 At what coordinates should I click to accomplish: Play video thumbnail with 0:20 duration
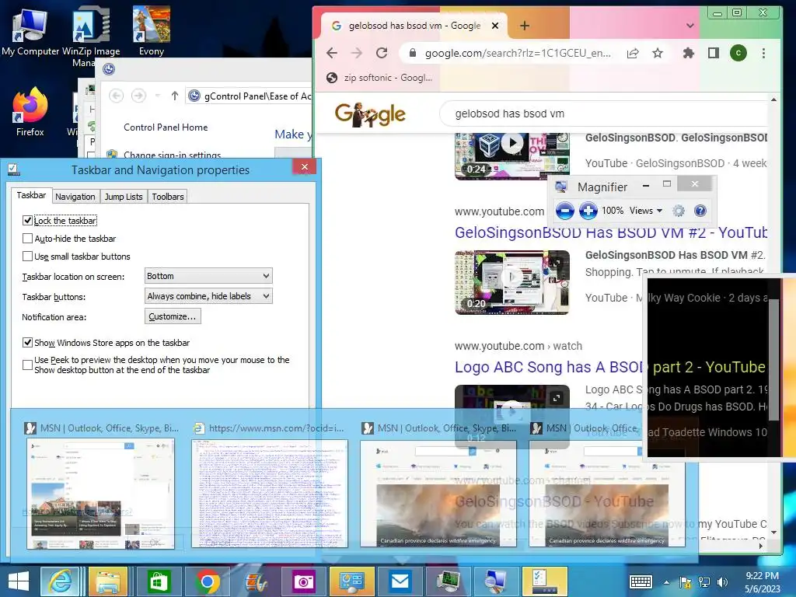tap(511, 282)
